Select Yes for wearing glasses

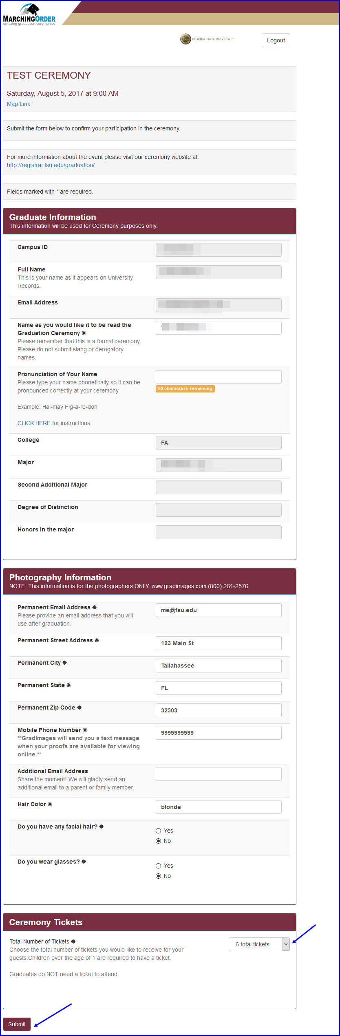pos(159,866)
